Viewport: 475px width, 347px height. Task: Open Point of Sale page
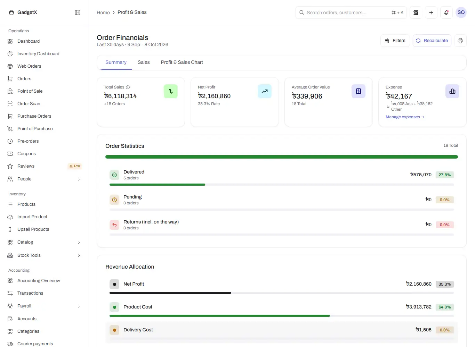coord(44,91)
